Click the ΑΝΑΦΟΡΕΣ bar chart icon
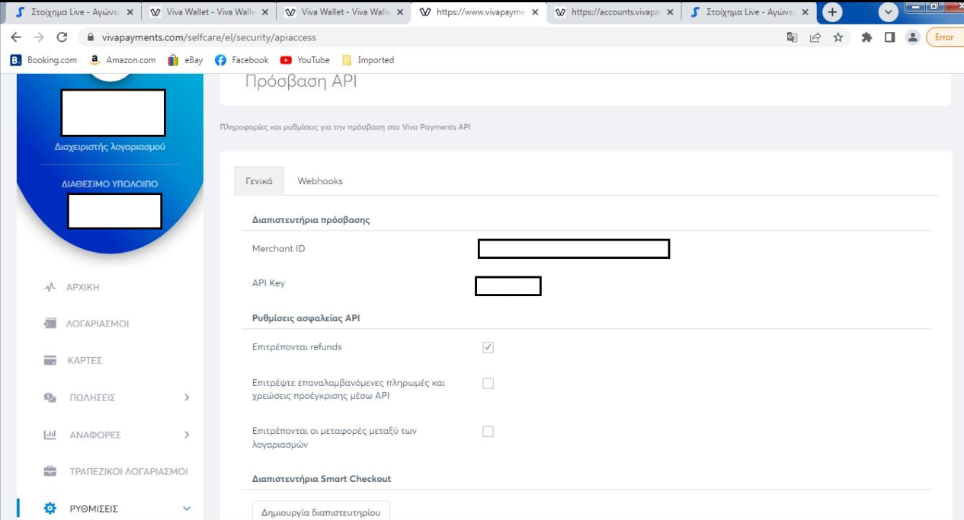The image size is (964, 520). coord(50,435)
